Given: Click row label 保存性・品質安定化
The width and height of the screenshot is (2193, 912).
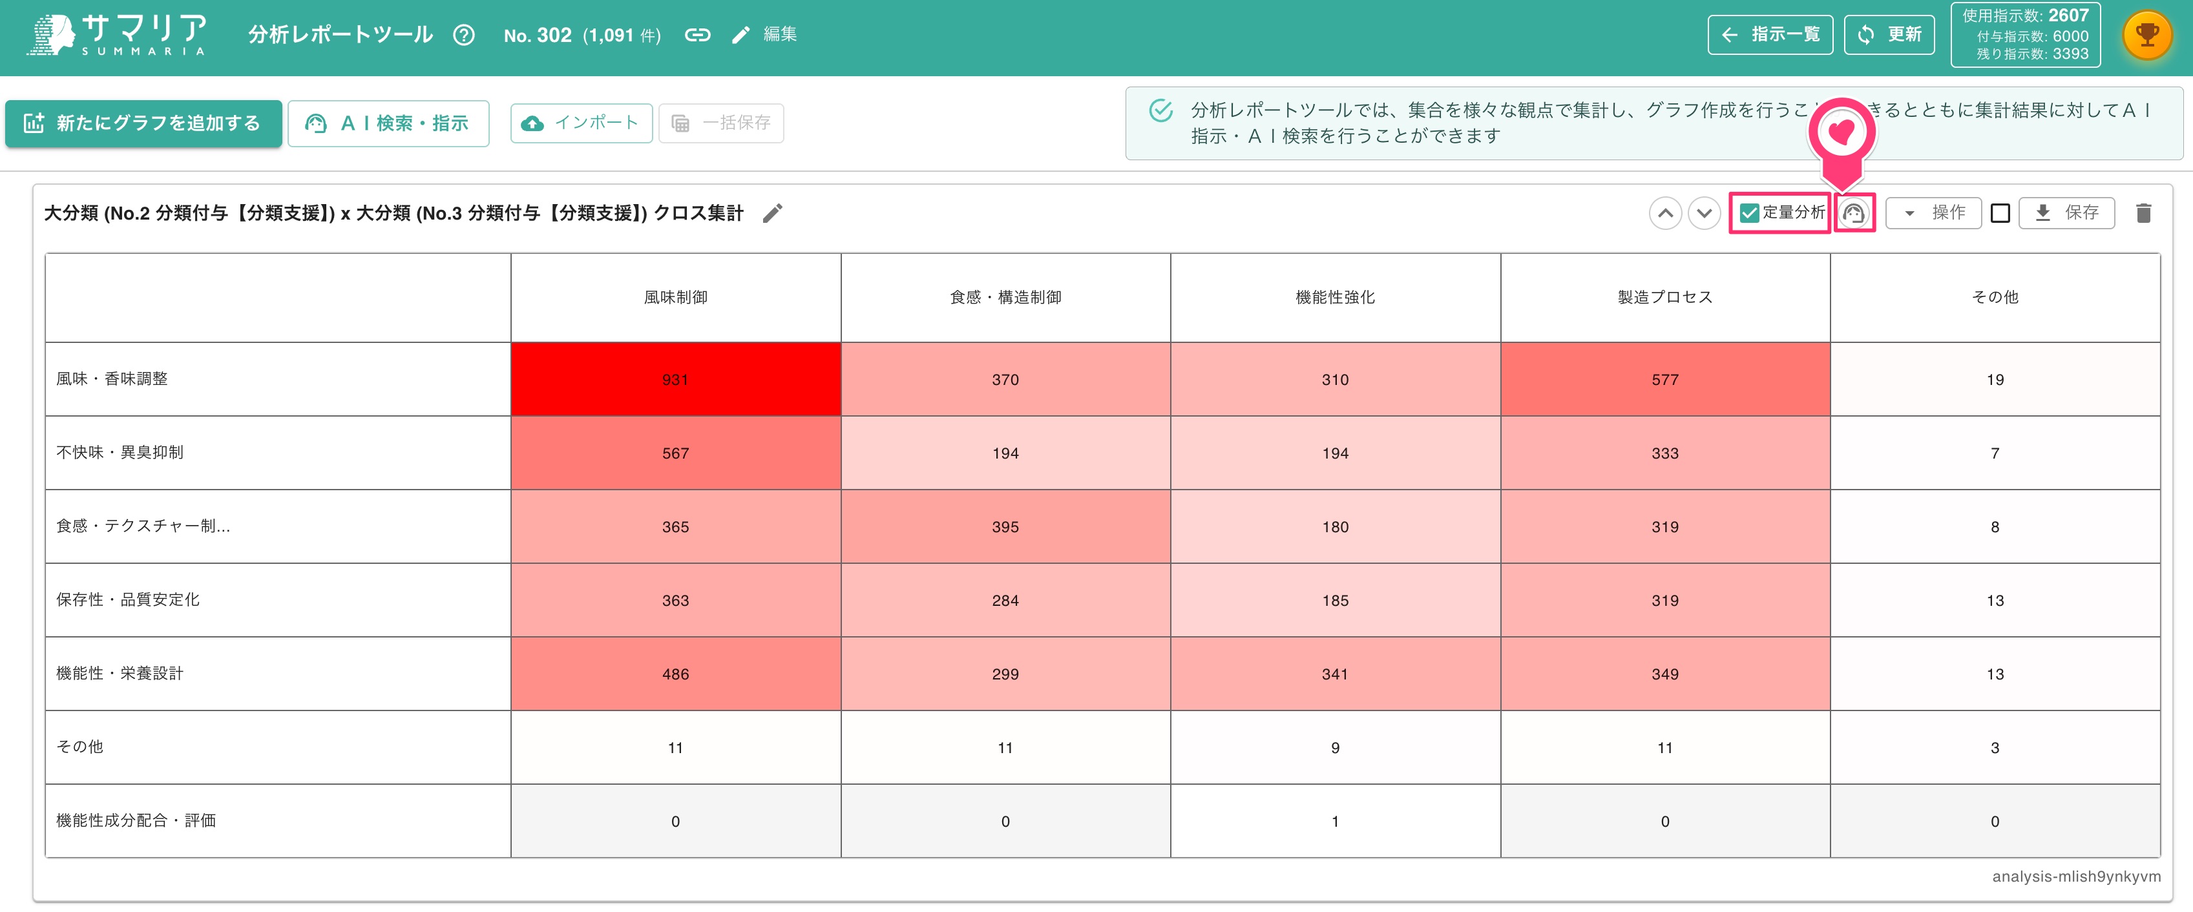Looking at the screenshot, I should tap(128, 600).
